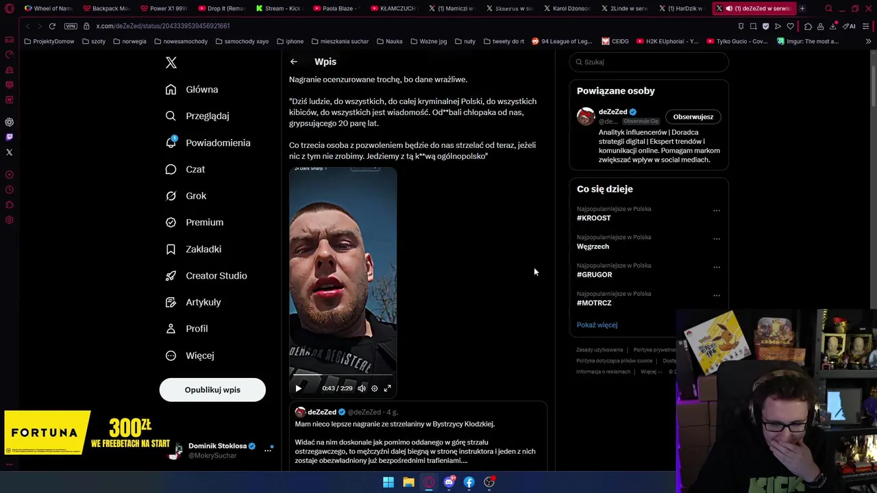Open Grok from the sidebar
This screenshot has height=493, width=877.
[186, 196]
